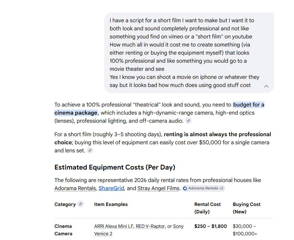
Task: Click the Rental Cost (Daily) column header
Action: 207,208
